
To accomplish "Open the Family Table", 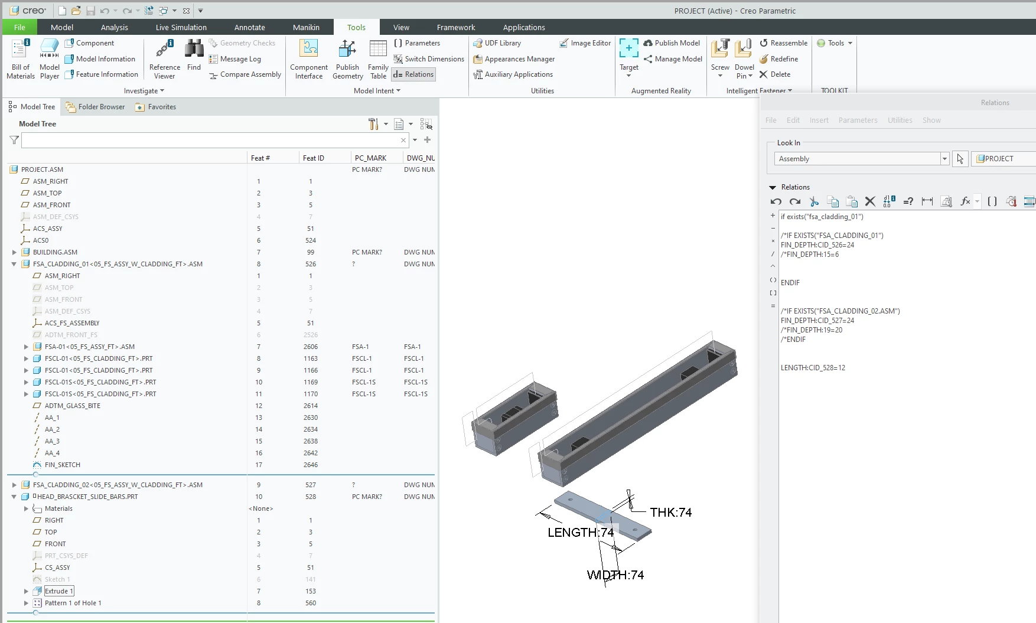I will 378,59.
